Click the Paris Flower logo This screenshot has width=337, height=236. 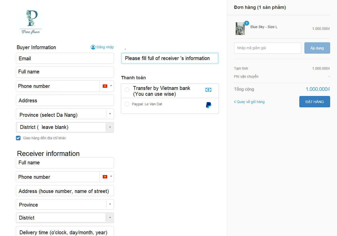pyautogui.click(x=31, y=22)
